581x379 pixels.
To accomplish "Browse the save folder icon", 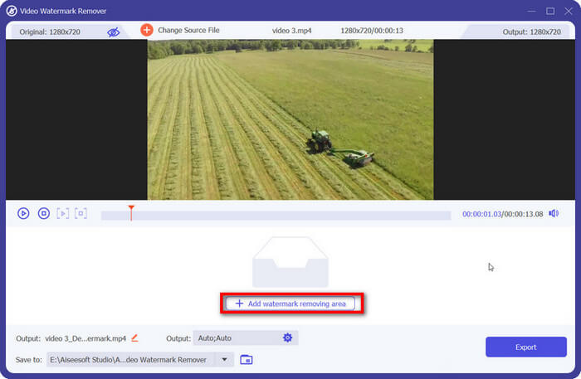I will 247,359.
